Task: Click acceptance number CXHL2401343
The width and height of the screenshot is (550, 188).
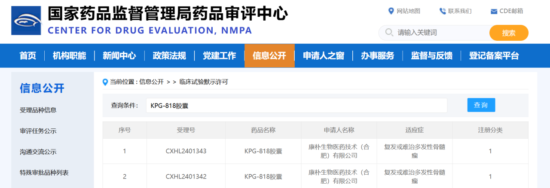Action: pos(186,151)
